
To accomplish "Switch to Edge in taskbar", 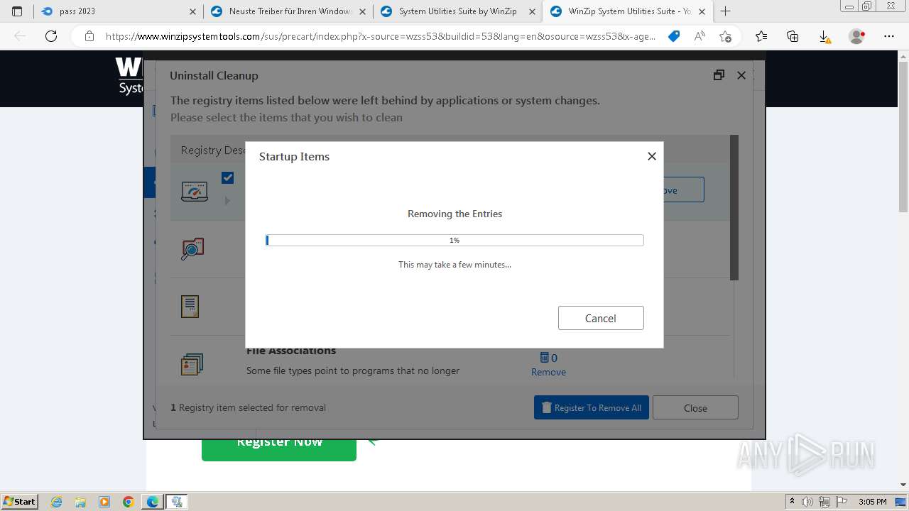I will pyautogui.click(x=153, y=502).
